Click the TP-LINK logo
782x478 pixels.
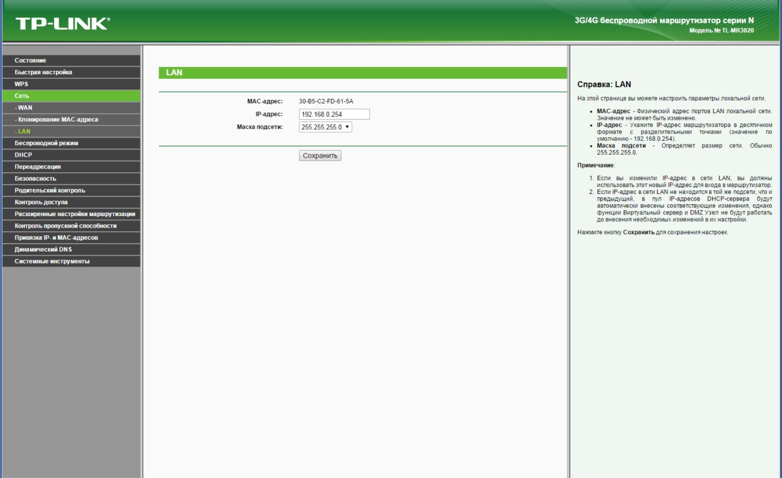63,23
